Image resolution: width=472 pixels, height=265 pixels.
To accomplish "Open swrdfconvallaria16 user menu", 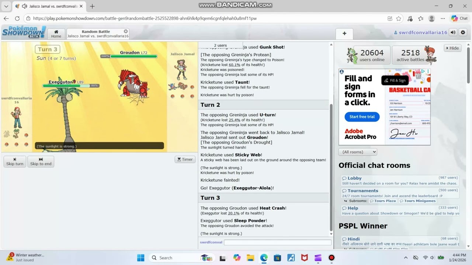I will pos(420,32).
